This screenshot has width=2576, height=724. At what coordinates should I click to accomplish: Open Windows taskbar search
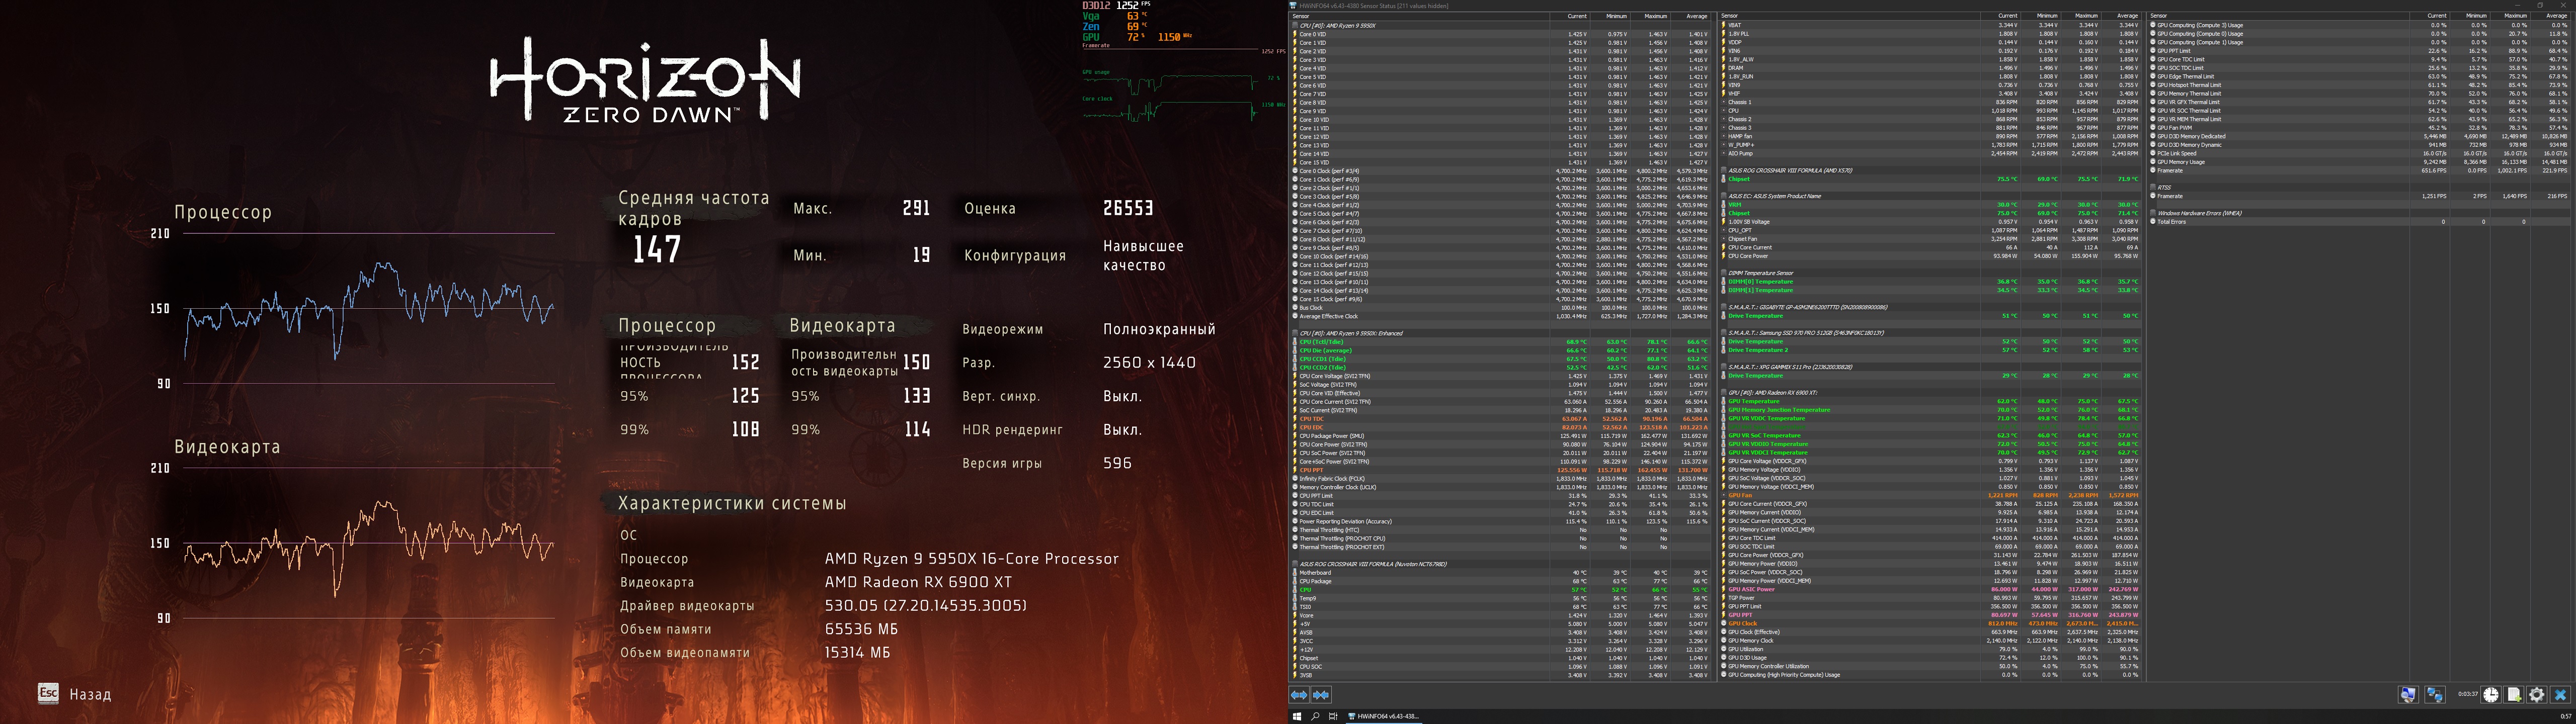pos(1315,717)
